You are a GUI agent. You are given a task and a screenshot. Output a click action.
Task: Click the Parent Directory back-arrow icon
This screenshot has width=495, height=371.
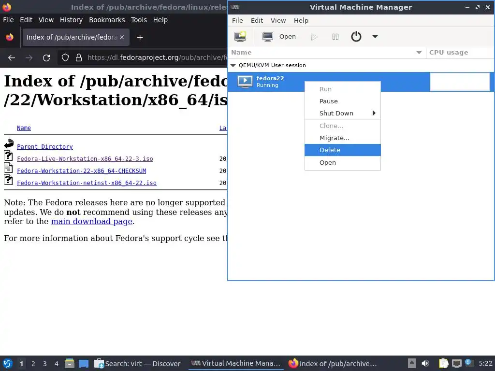point(9,144)
